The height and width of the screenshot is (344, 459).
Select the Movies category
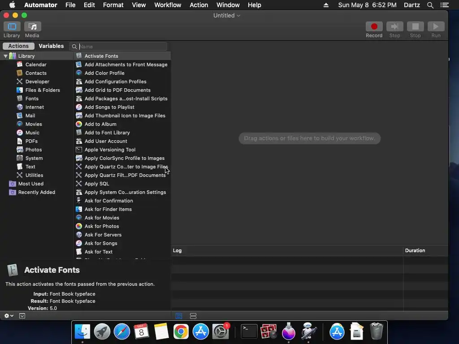pos(33,124)
